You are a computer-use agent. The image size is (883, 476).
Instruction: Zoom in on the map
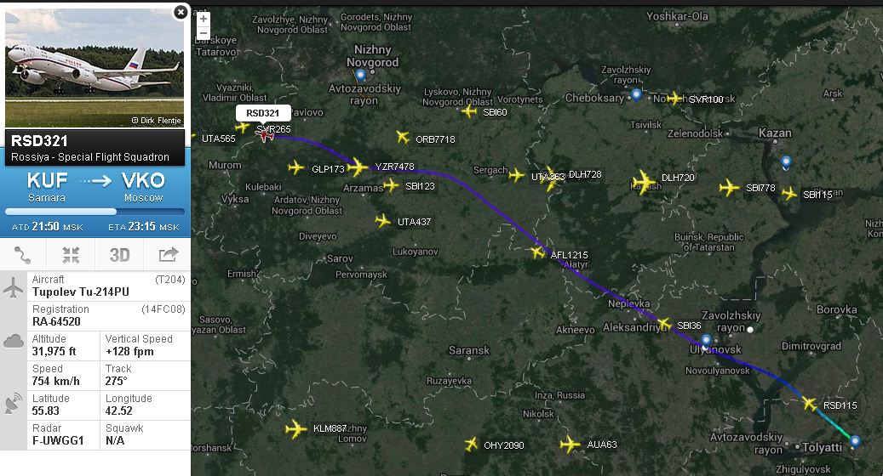point(204,19)
